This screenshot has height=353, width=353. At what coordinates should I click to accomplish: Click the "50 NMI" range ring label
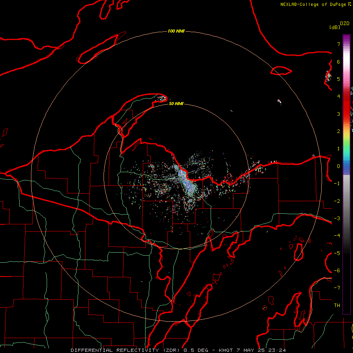click(x=176, y=104)
